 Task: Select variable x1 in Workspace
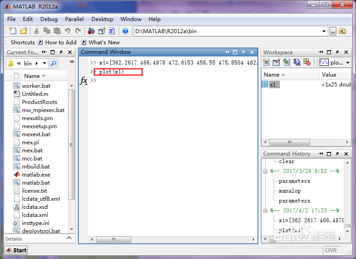pos(272,85)
